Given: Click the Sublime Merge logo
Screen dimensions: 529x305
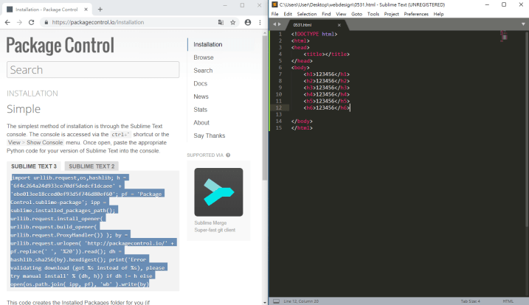Looking at the screenshot, I should pos(218,192).
